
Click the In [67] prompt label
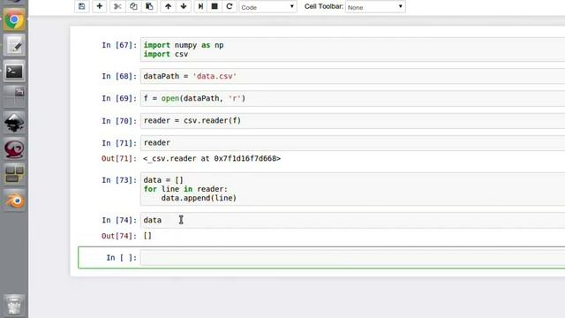(x=119, y=45)
